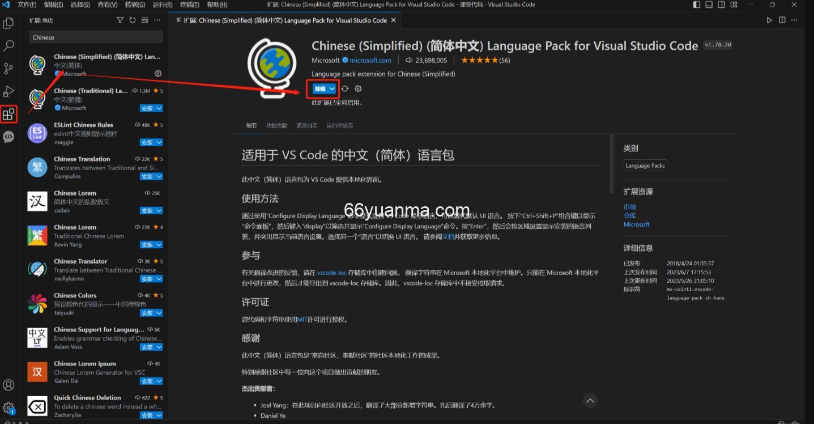Open the Run and Debug view
The height and width of the screenshot is (424, 814).
8,91
